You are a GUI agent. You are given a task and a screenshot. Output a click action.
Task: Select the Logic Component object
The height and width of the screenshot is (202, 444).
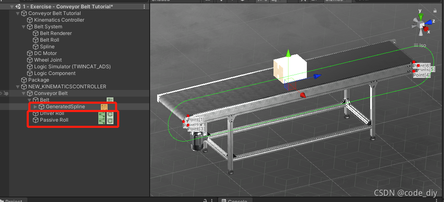[x=55, y=73]
